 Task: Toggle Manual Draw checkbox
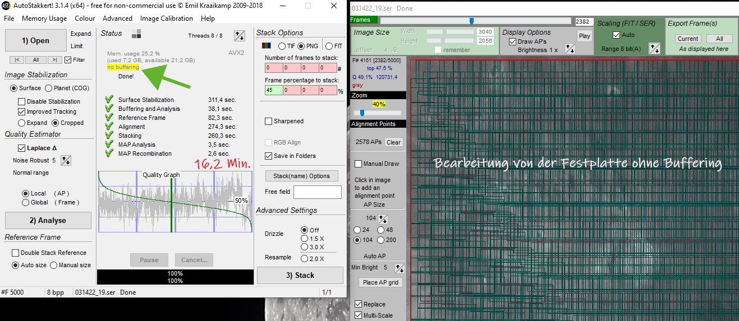(x=359, y=164)
